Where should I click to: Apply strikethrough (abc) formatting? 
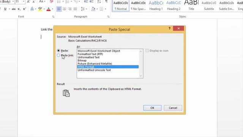coord(14,9)
